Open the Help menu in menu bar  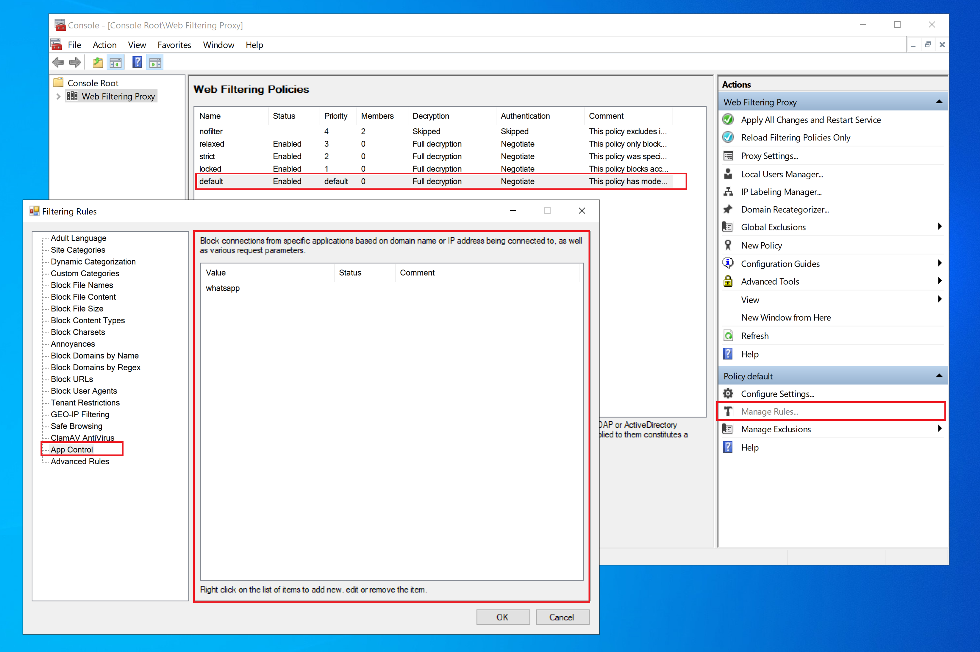pyautogui.click(x=254, y=45)
